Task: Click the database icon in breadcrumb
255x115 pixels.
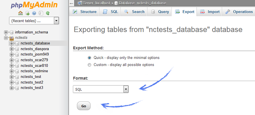Action: 116,3
